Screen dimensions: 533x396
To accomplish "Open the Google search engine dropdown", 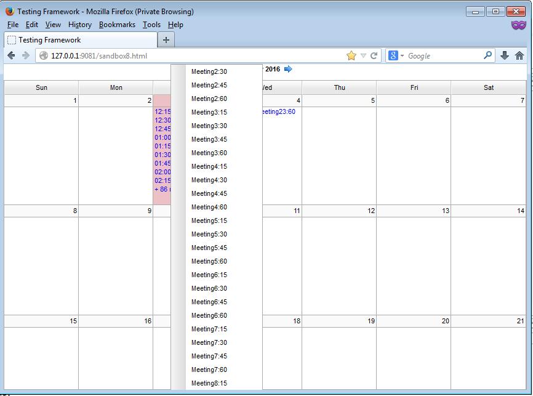I will [396, 55].
